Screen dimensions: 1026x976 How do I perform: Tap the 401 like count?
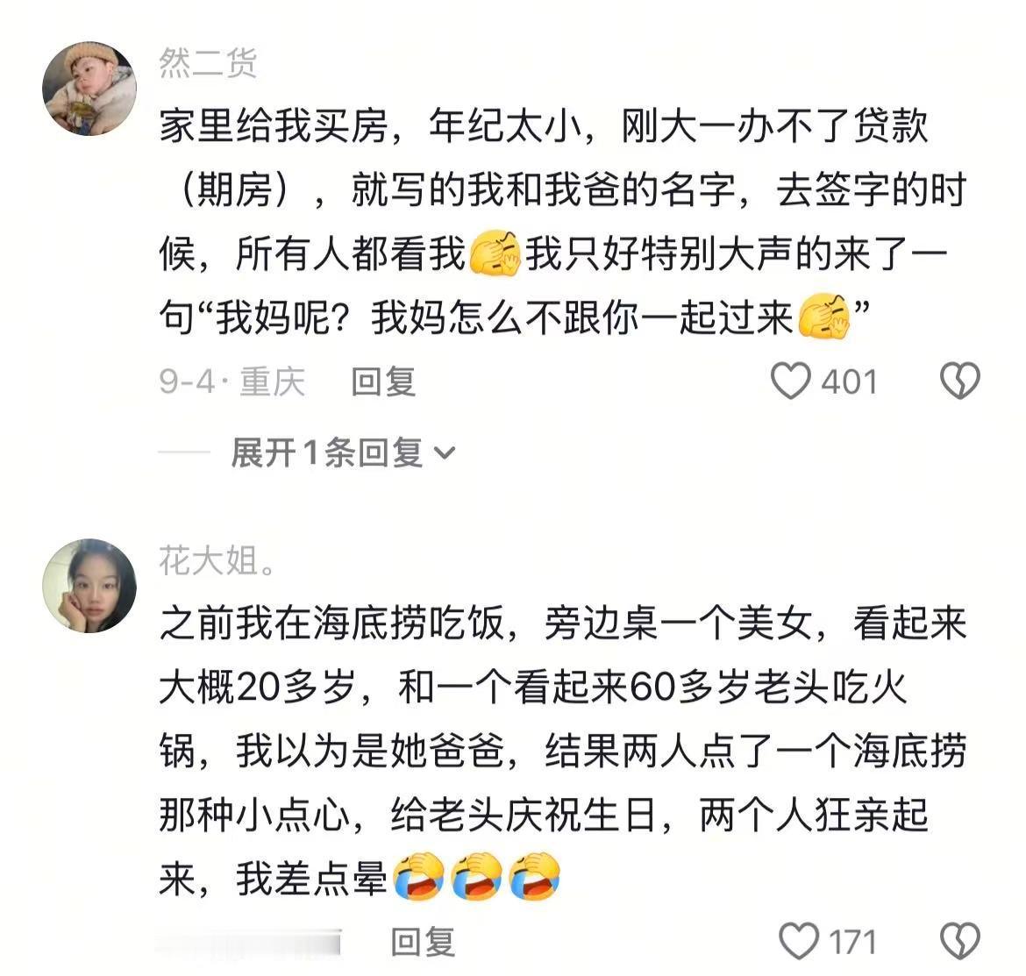coord(849,382)
